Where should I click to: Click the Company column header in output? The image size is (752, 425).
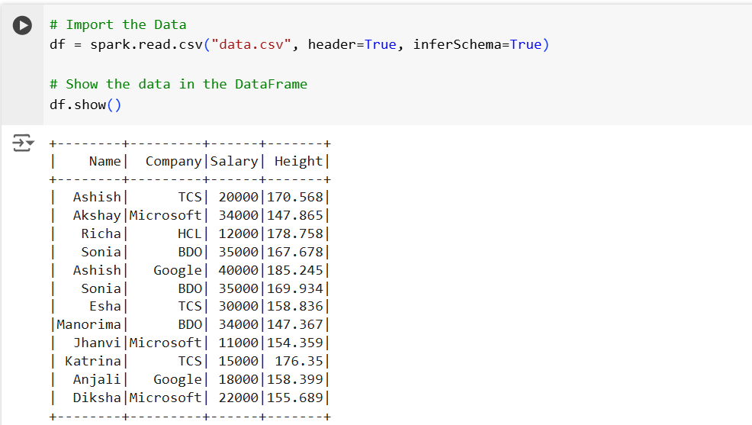173,161
